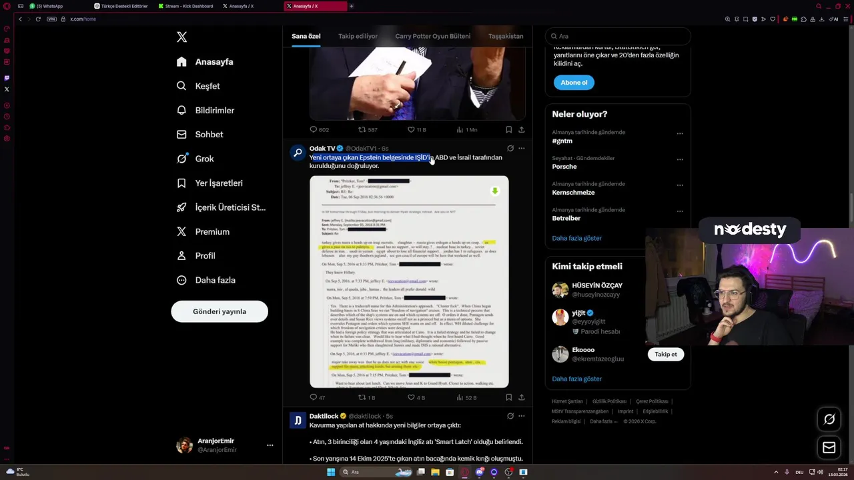The image size is (854, 480).
Task: Focus the Ara search field
Action: [x=618, y=36]
